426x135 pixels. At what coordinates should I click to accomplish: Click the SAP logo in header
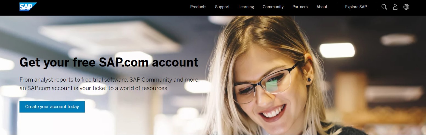(x=28, y=7)
